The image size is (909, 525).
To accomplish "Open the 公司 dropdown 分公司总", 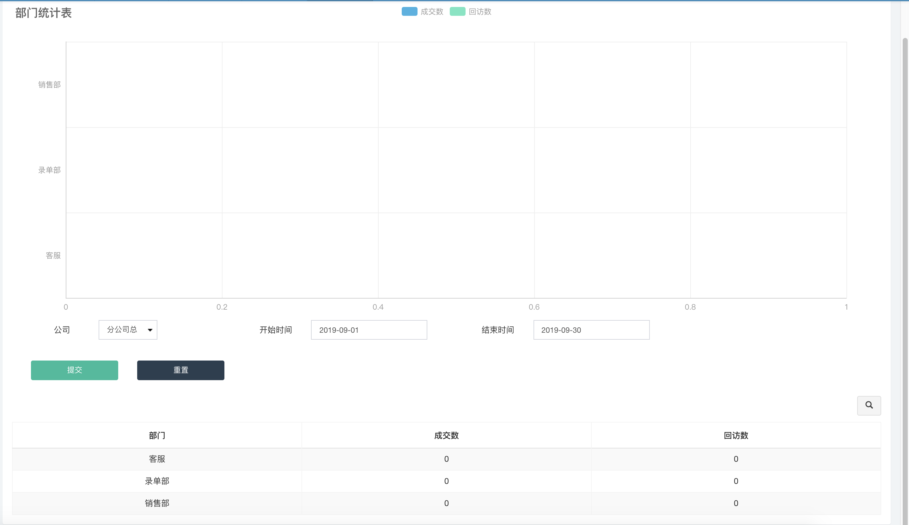I will pos(128,330).
